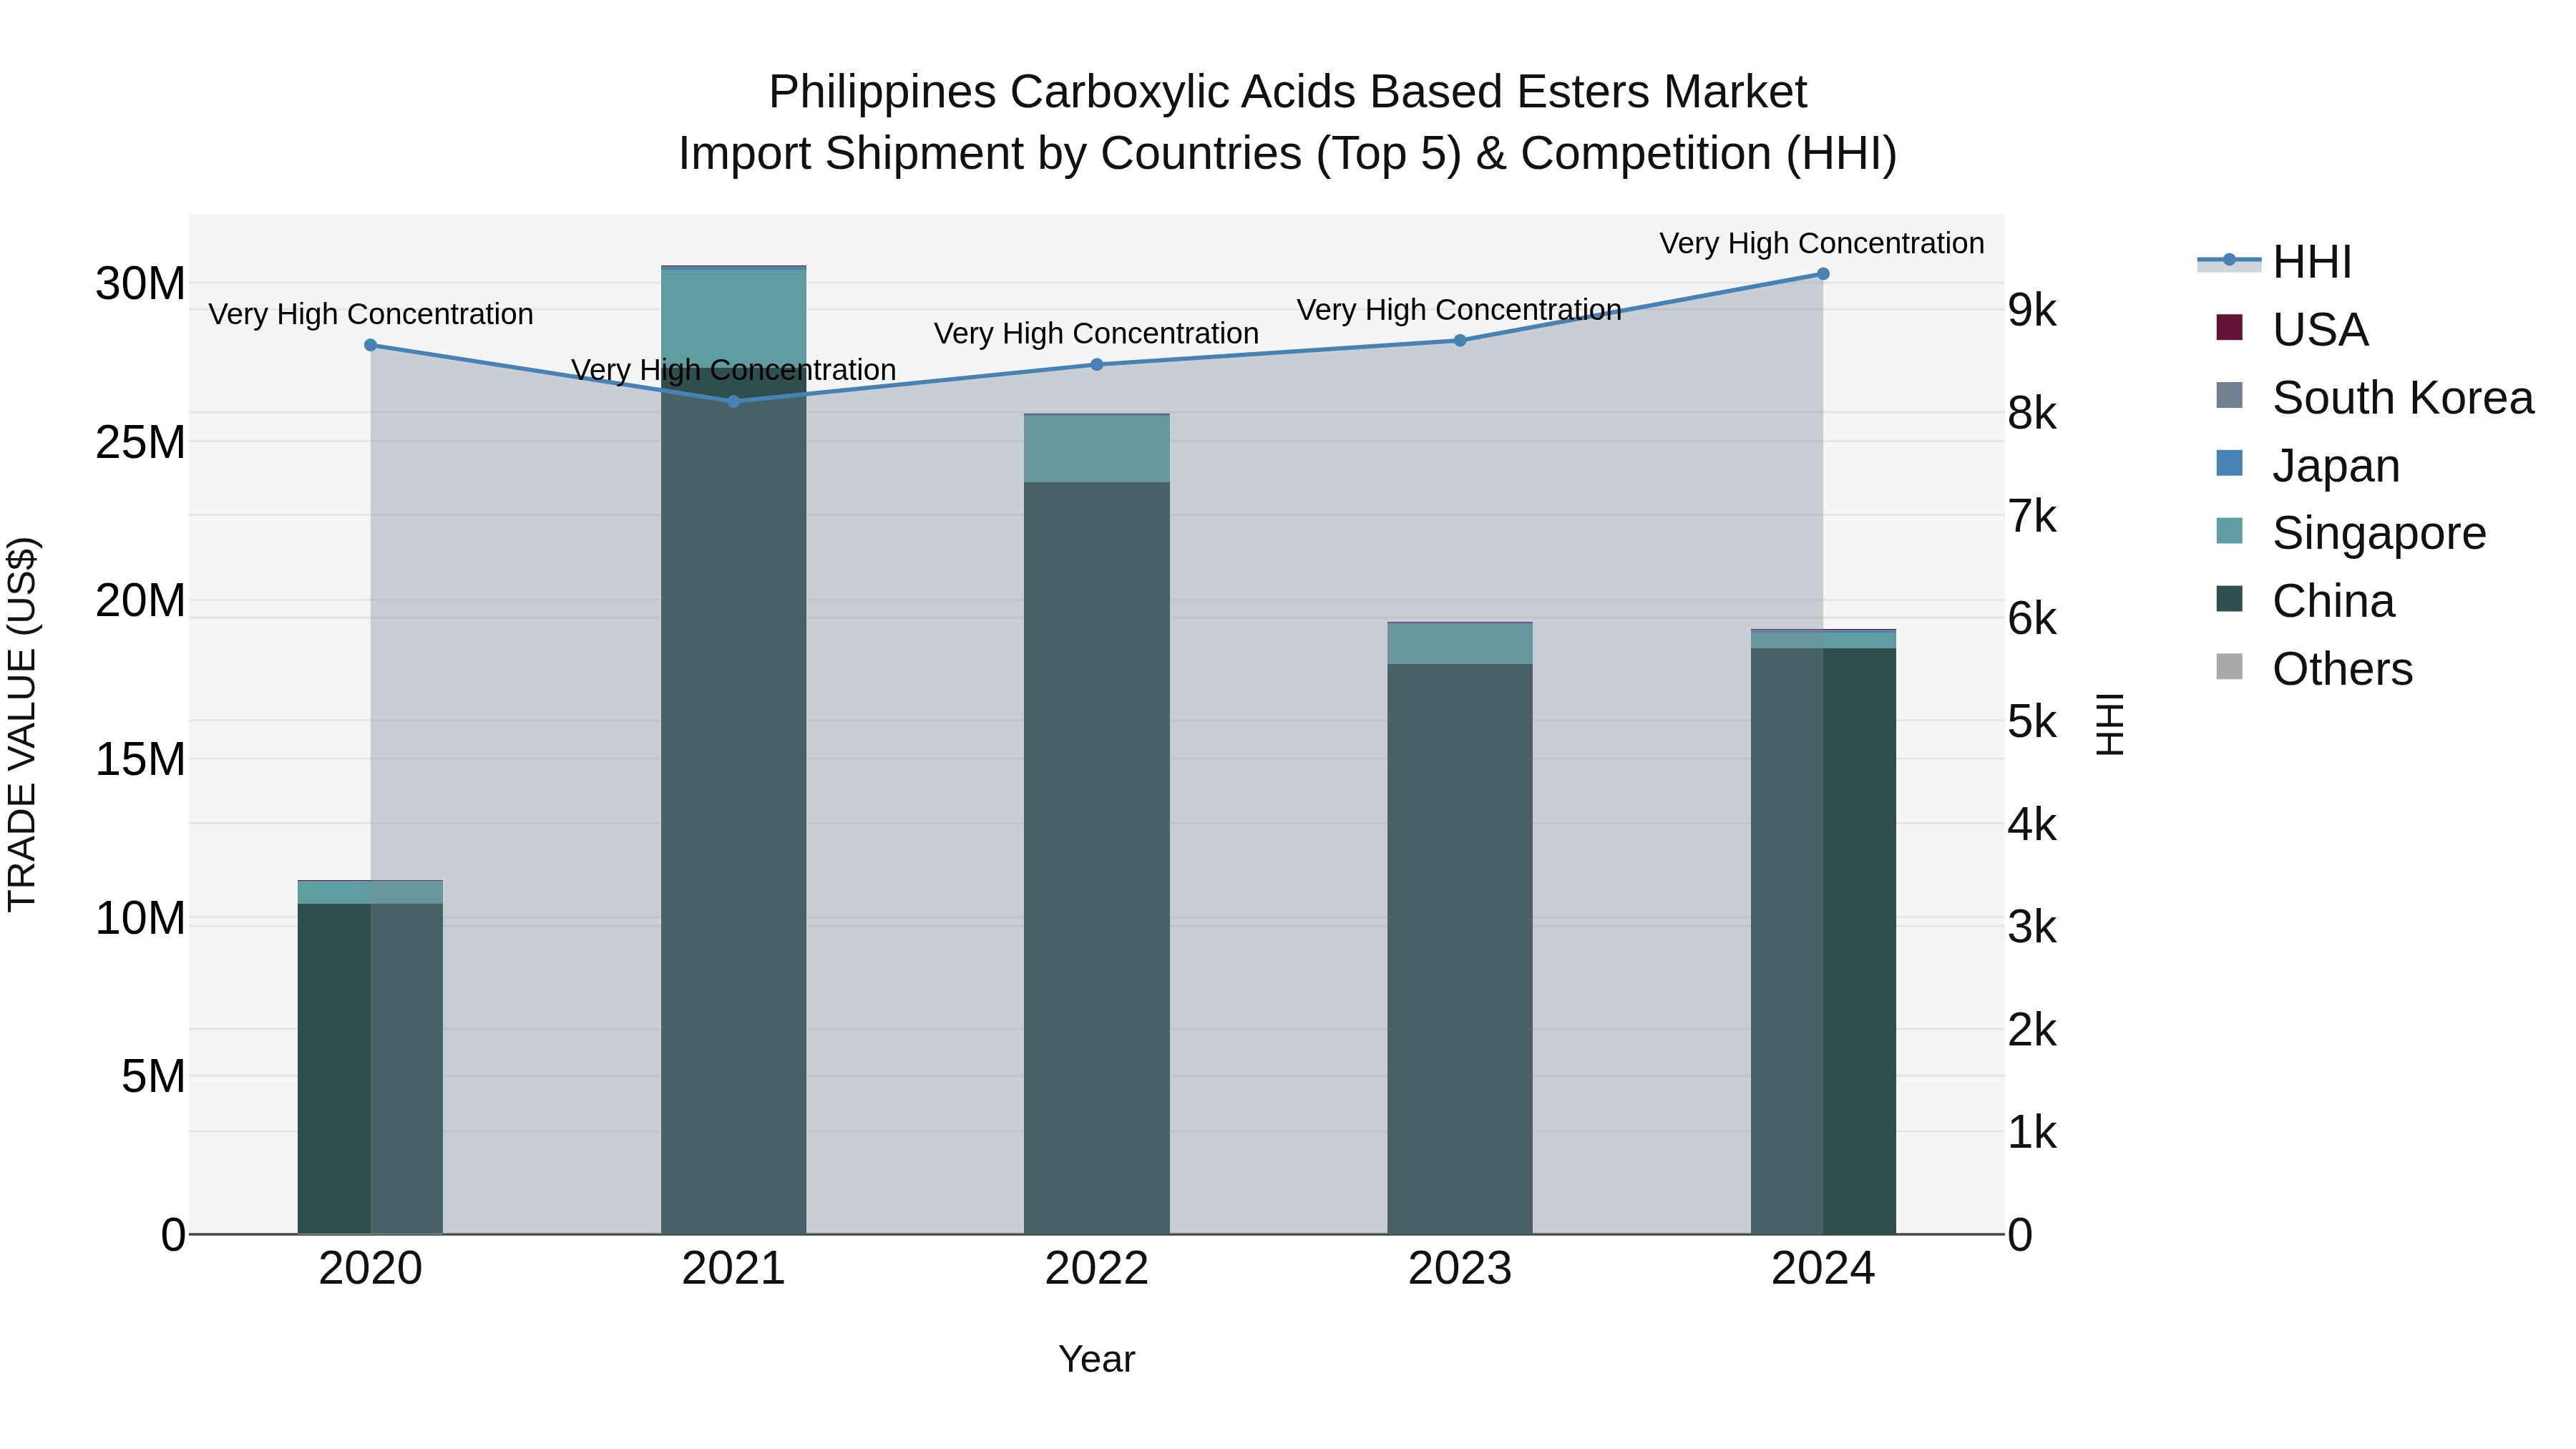Click the 2020 x-axis label
The width and height of the screenshot is (2576, 1449).
(370, 1269)
